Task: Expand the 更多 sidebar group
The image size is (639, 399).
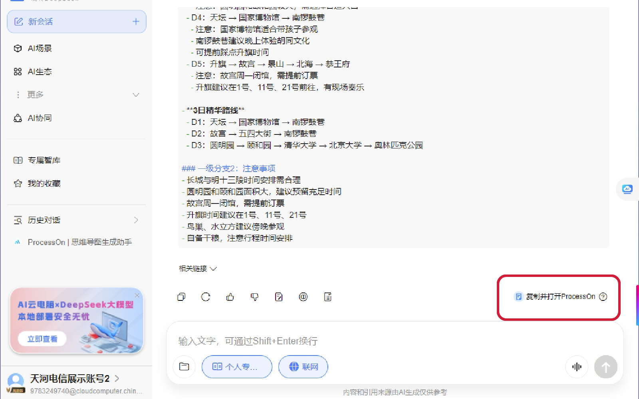Action: (77, 95)
